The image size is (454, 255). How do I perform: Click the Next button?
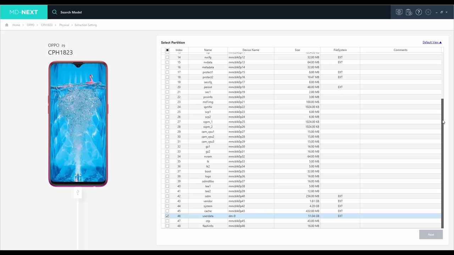click(431, 234)
